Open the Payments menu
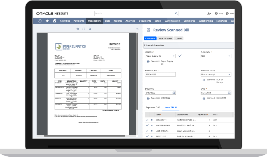The image size is (267, 157). [x=79, y=21]
